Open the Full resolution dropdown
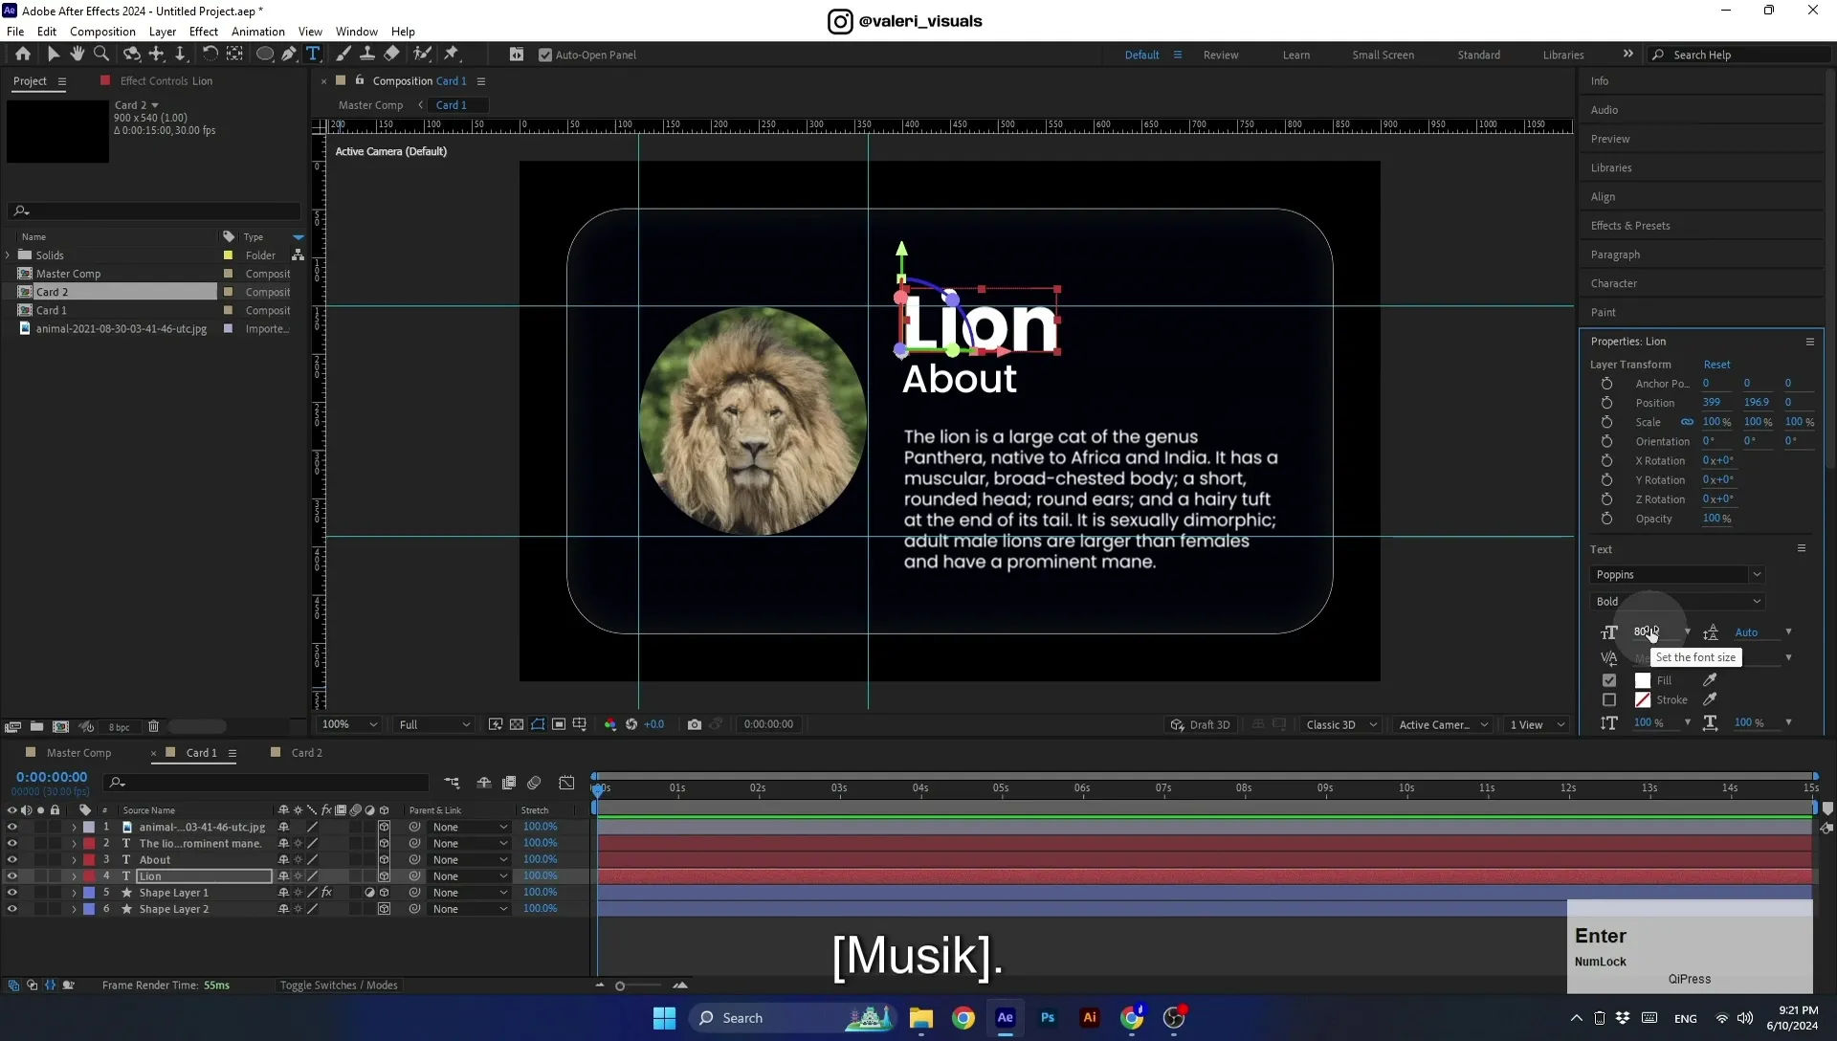The height and width of the screenshot is (1041, 1837). [433, 724]
